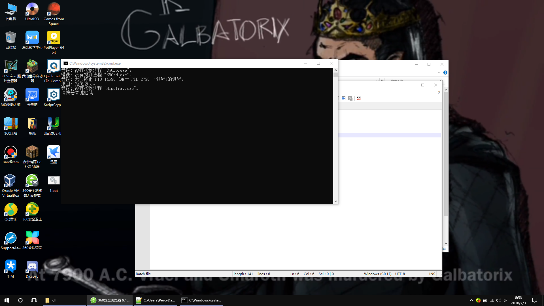Click the cmd.exe title bar icon
This screenshot has height=306, width=544.
coord(65,63)
